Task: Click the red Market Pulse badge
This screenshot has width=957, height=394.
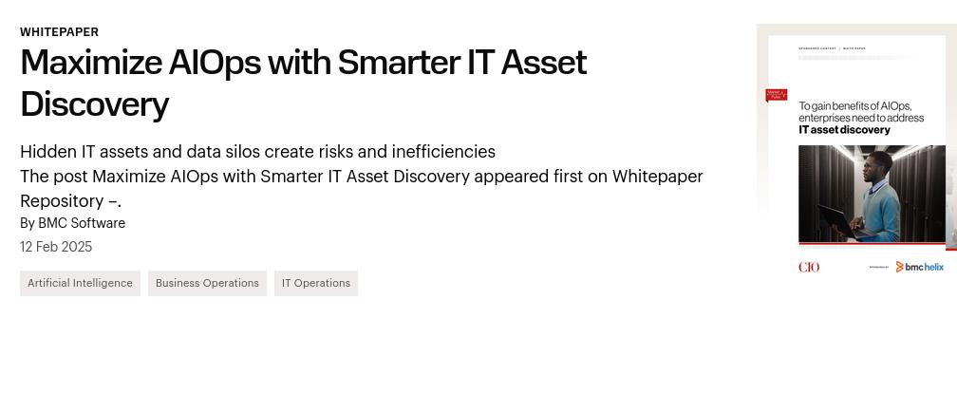Action: click(777, 95)
